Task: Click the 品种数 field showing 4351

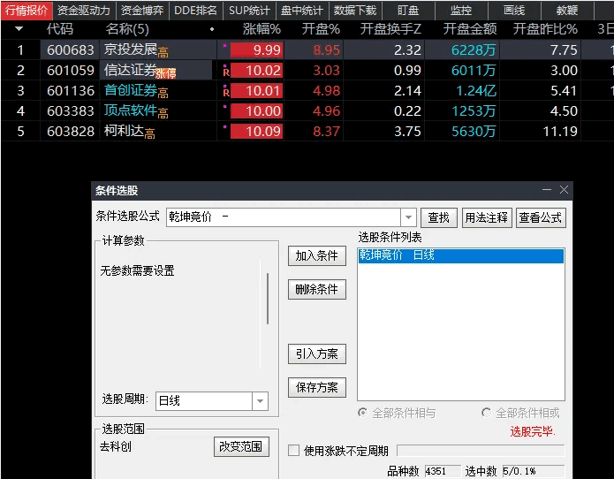Action: click(442, 471)
